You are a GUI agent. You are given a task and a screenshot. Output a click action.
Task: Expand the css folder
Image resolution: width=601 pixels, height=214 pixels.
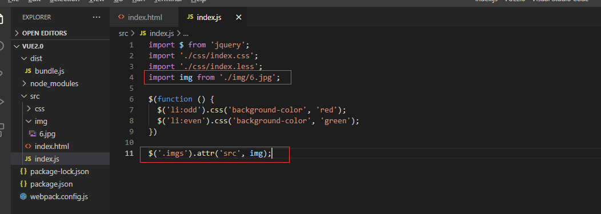click(60, 109)
